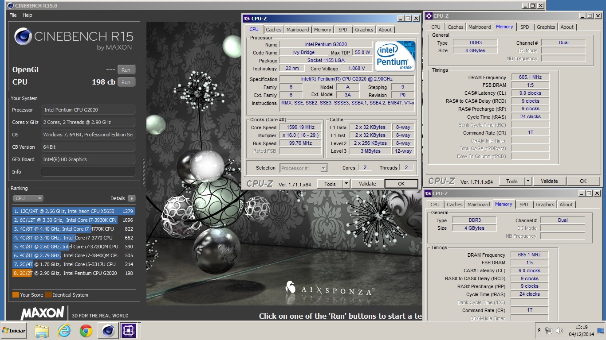The image size is (606, 340).
Task: Select ranking row Core i7-4770K
Action: (74, 229)
